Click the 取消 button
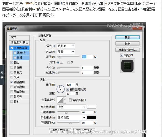The width and height of the screenshot is (162, 137). click(x=127, y=44)
